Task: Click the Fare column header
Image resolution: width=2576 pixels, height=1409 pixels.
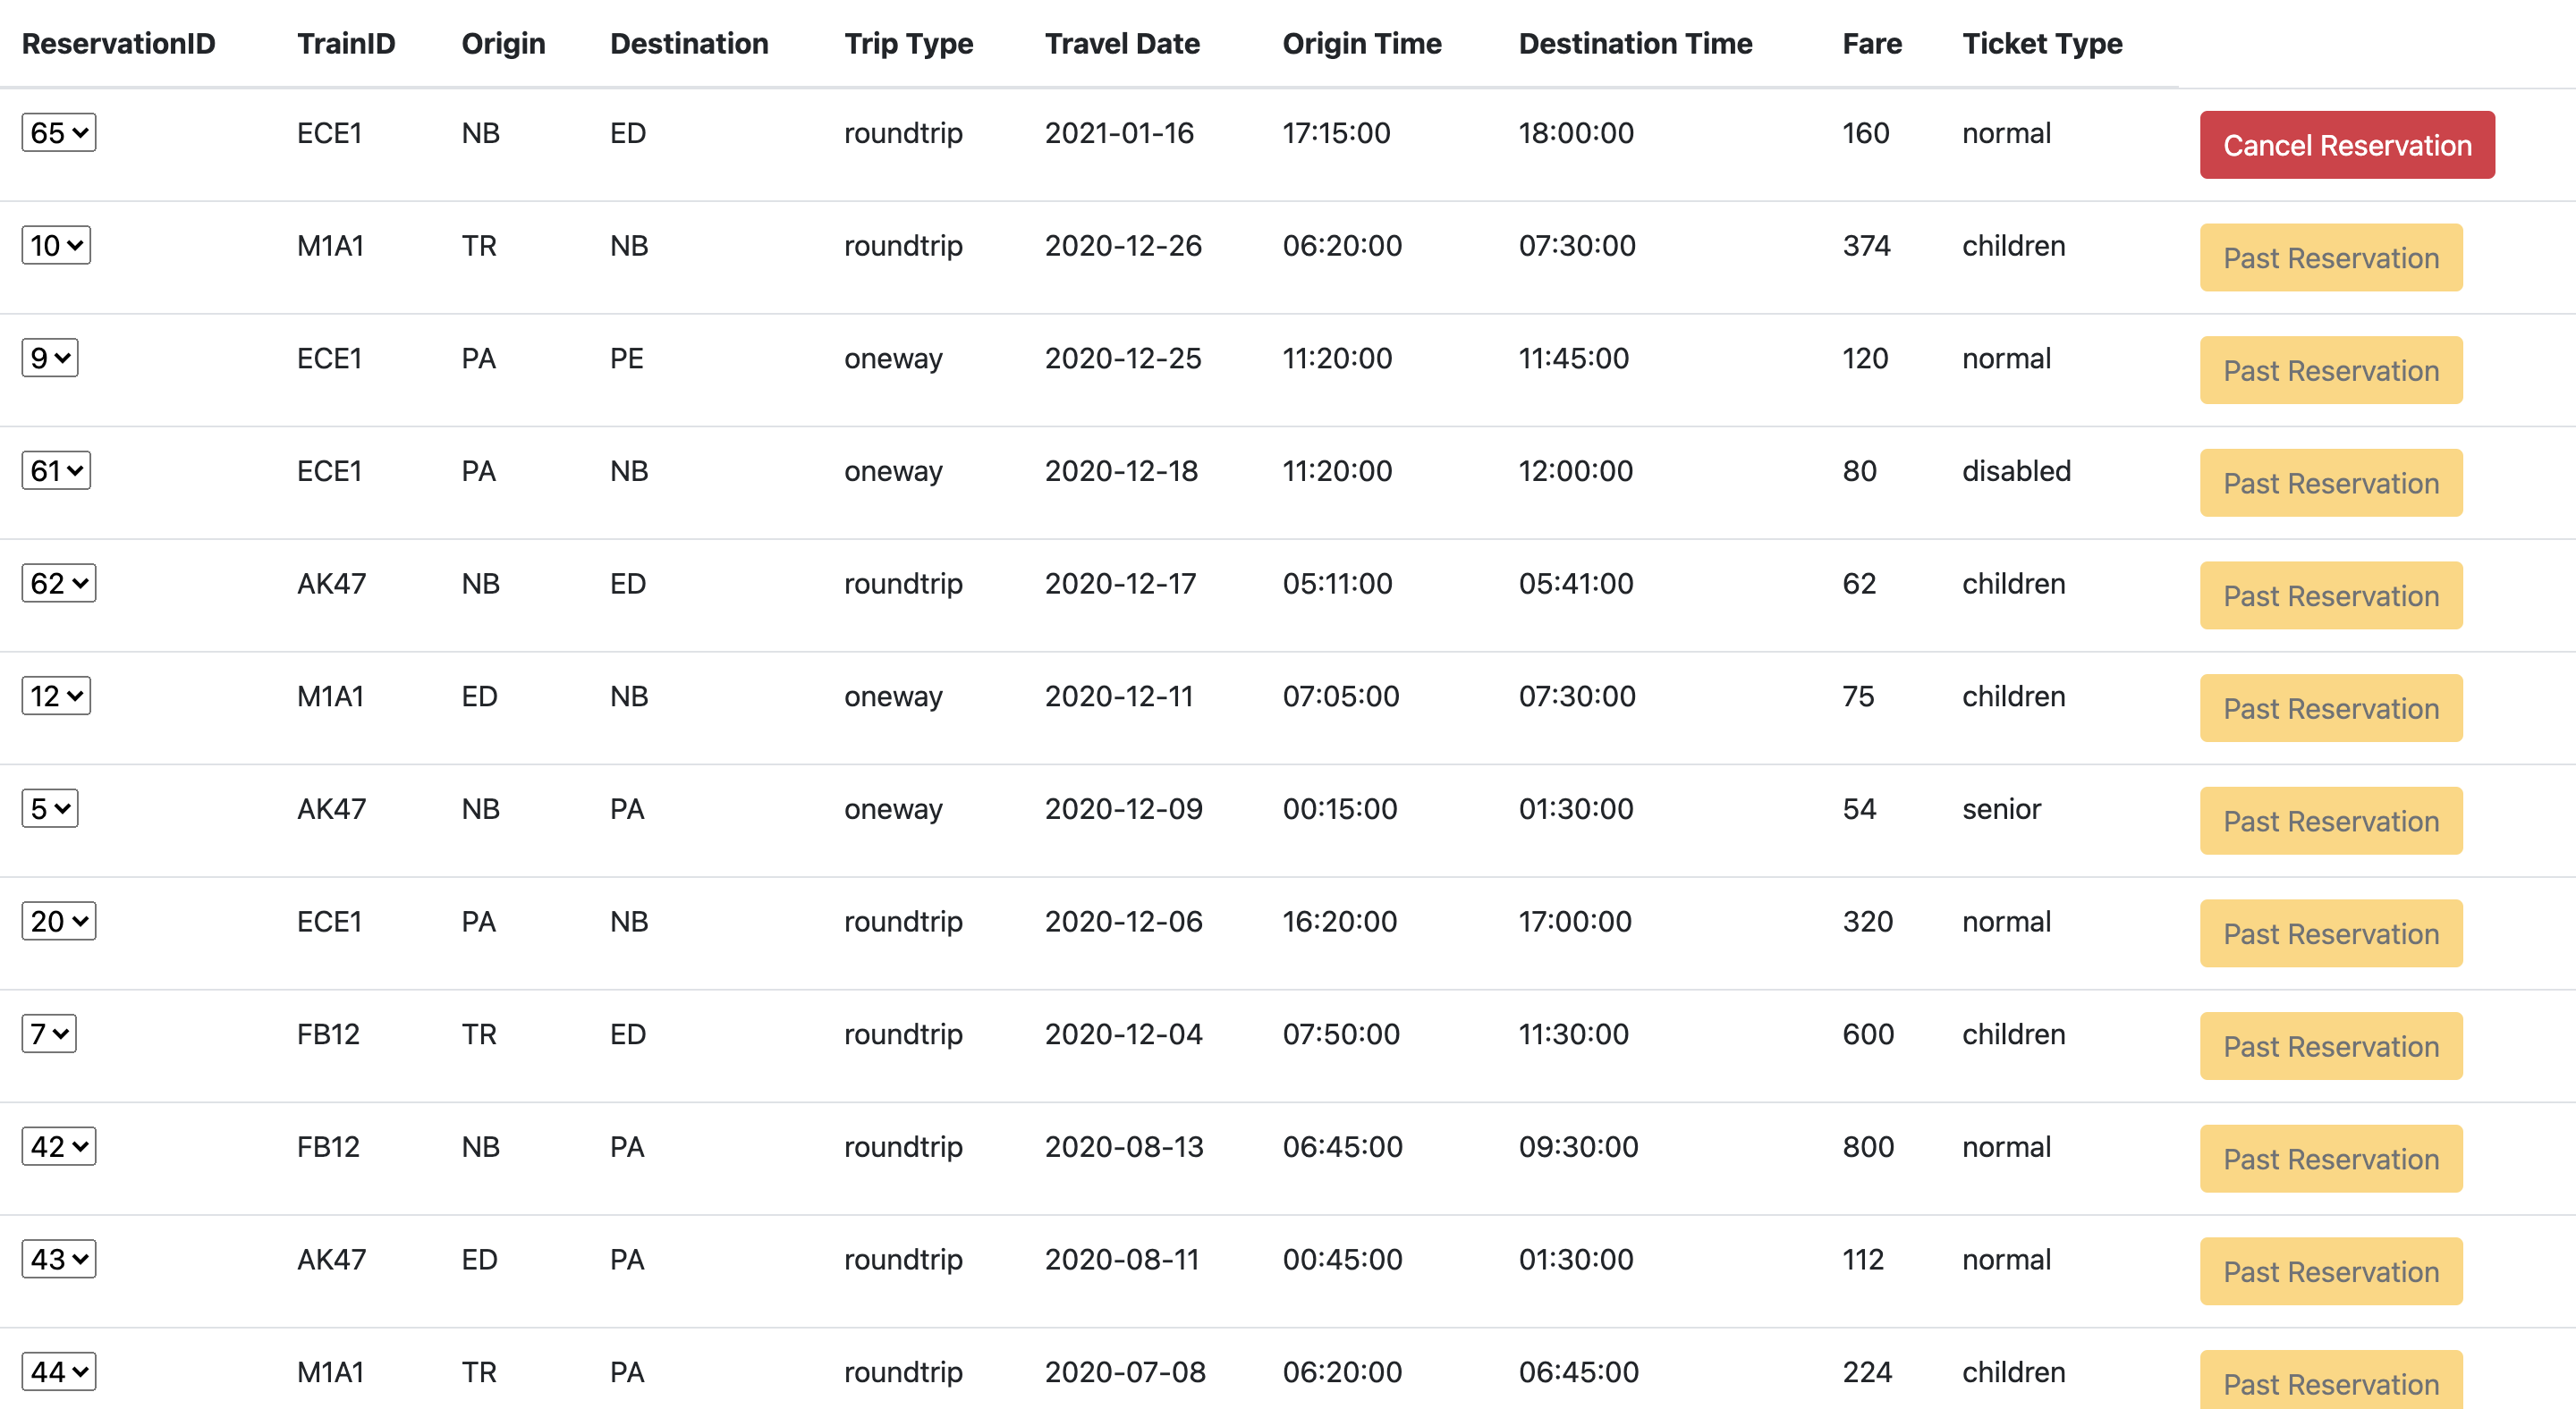Action: (x=1872, y=44)
